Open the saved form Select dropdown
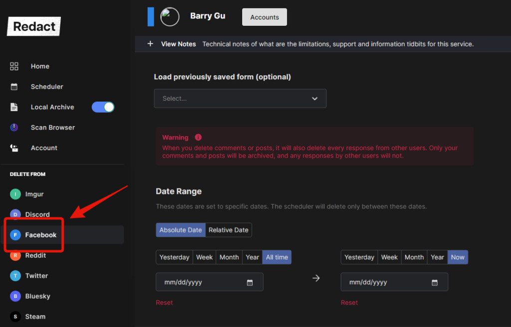 pos(240,98)
